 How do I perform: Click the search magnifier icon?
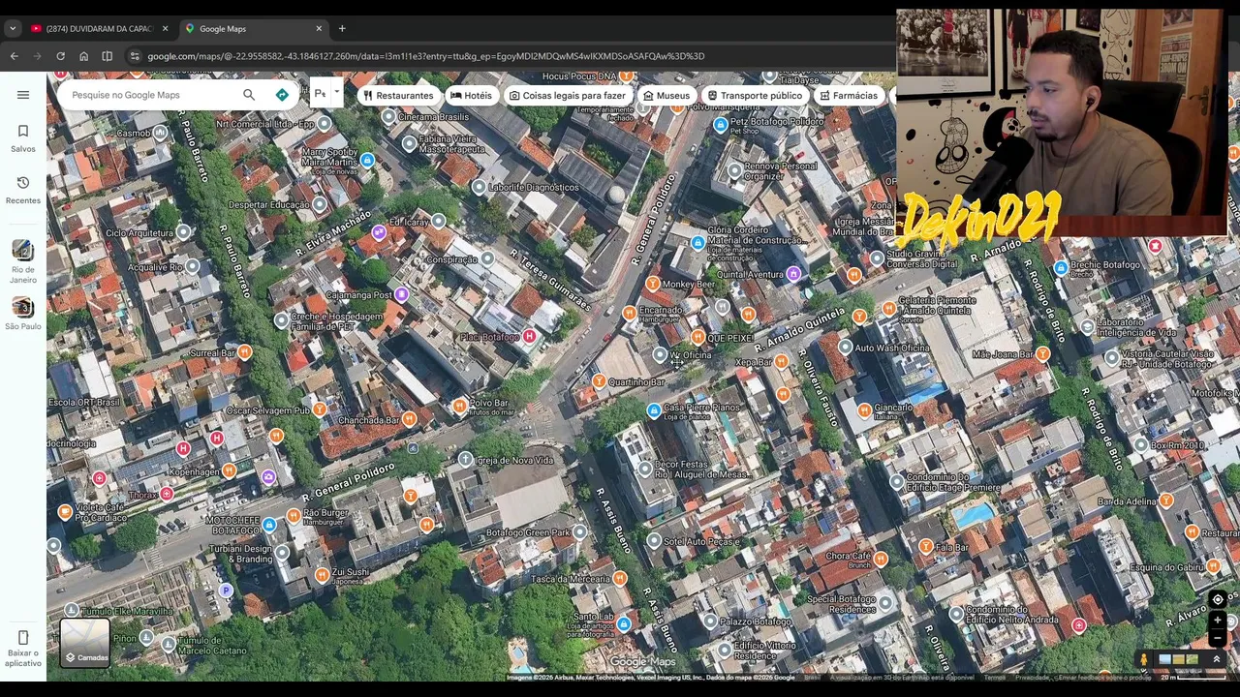(249, 95)
